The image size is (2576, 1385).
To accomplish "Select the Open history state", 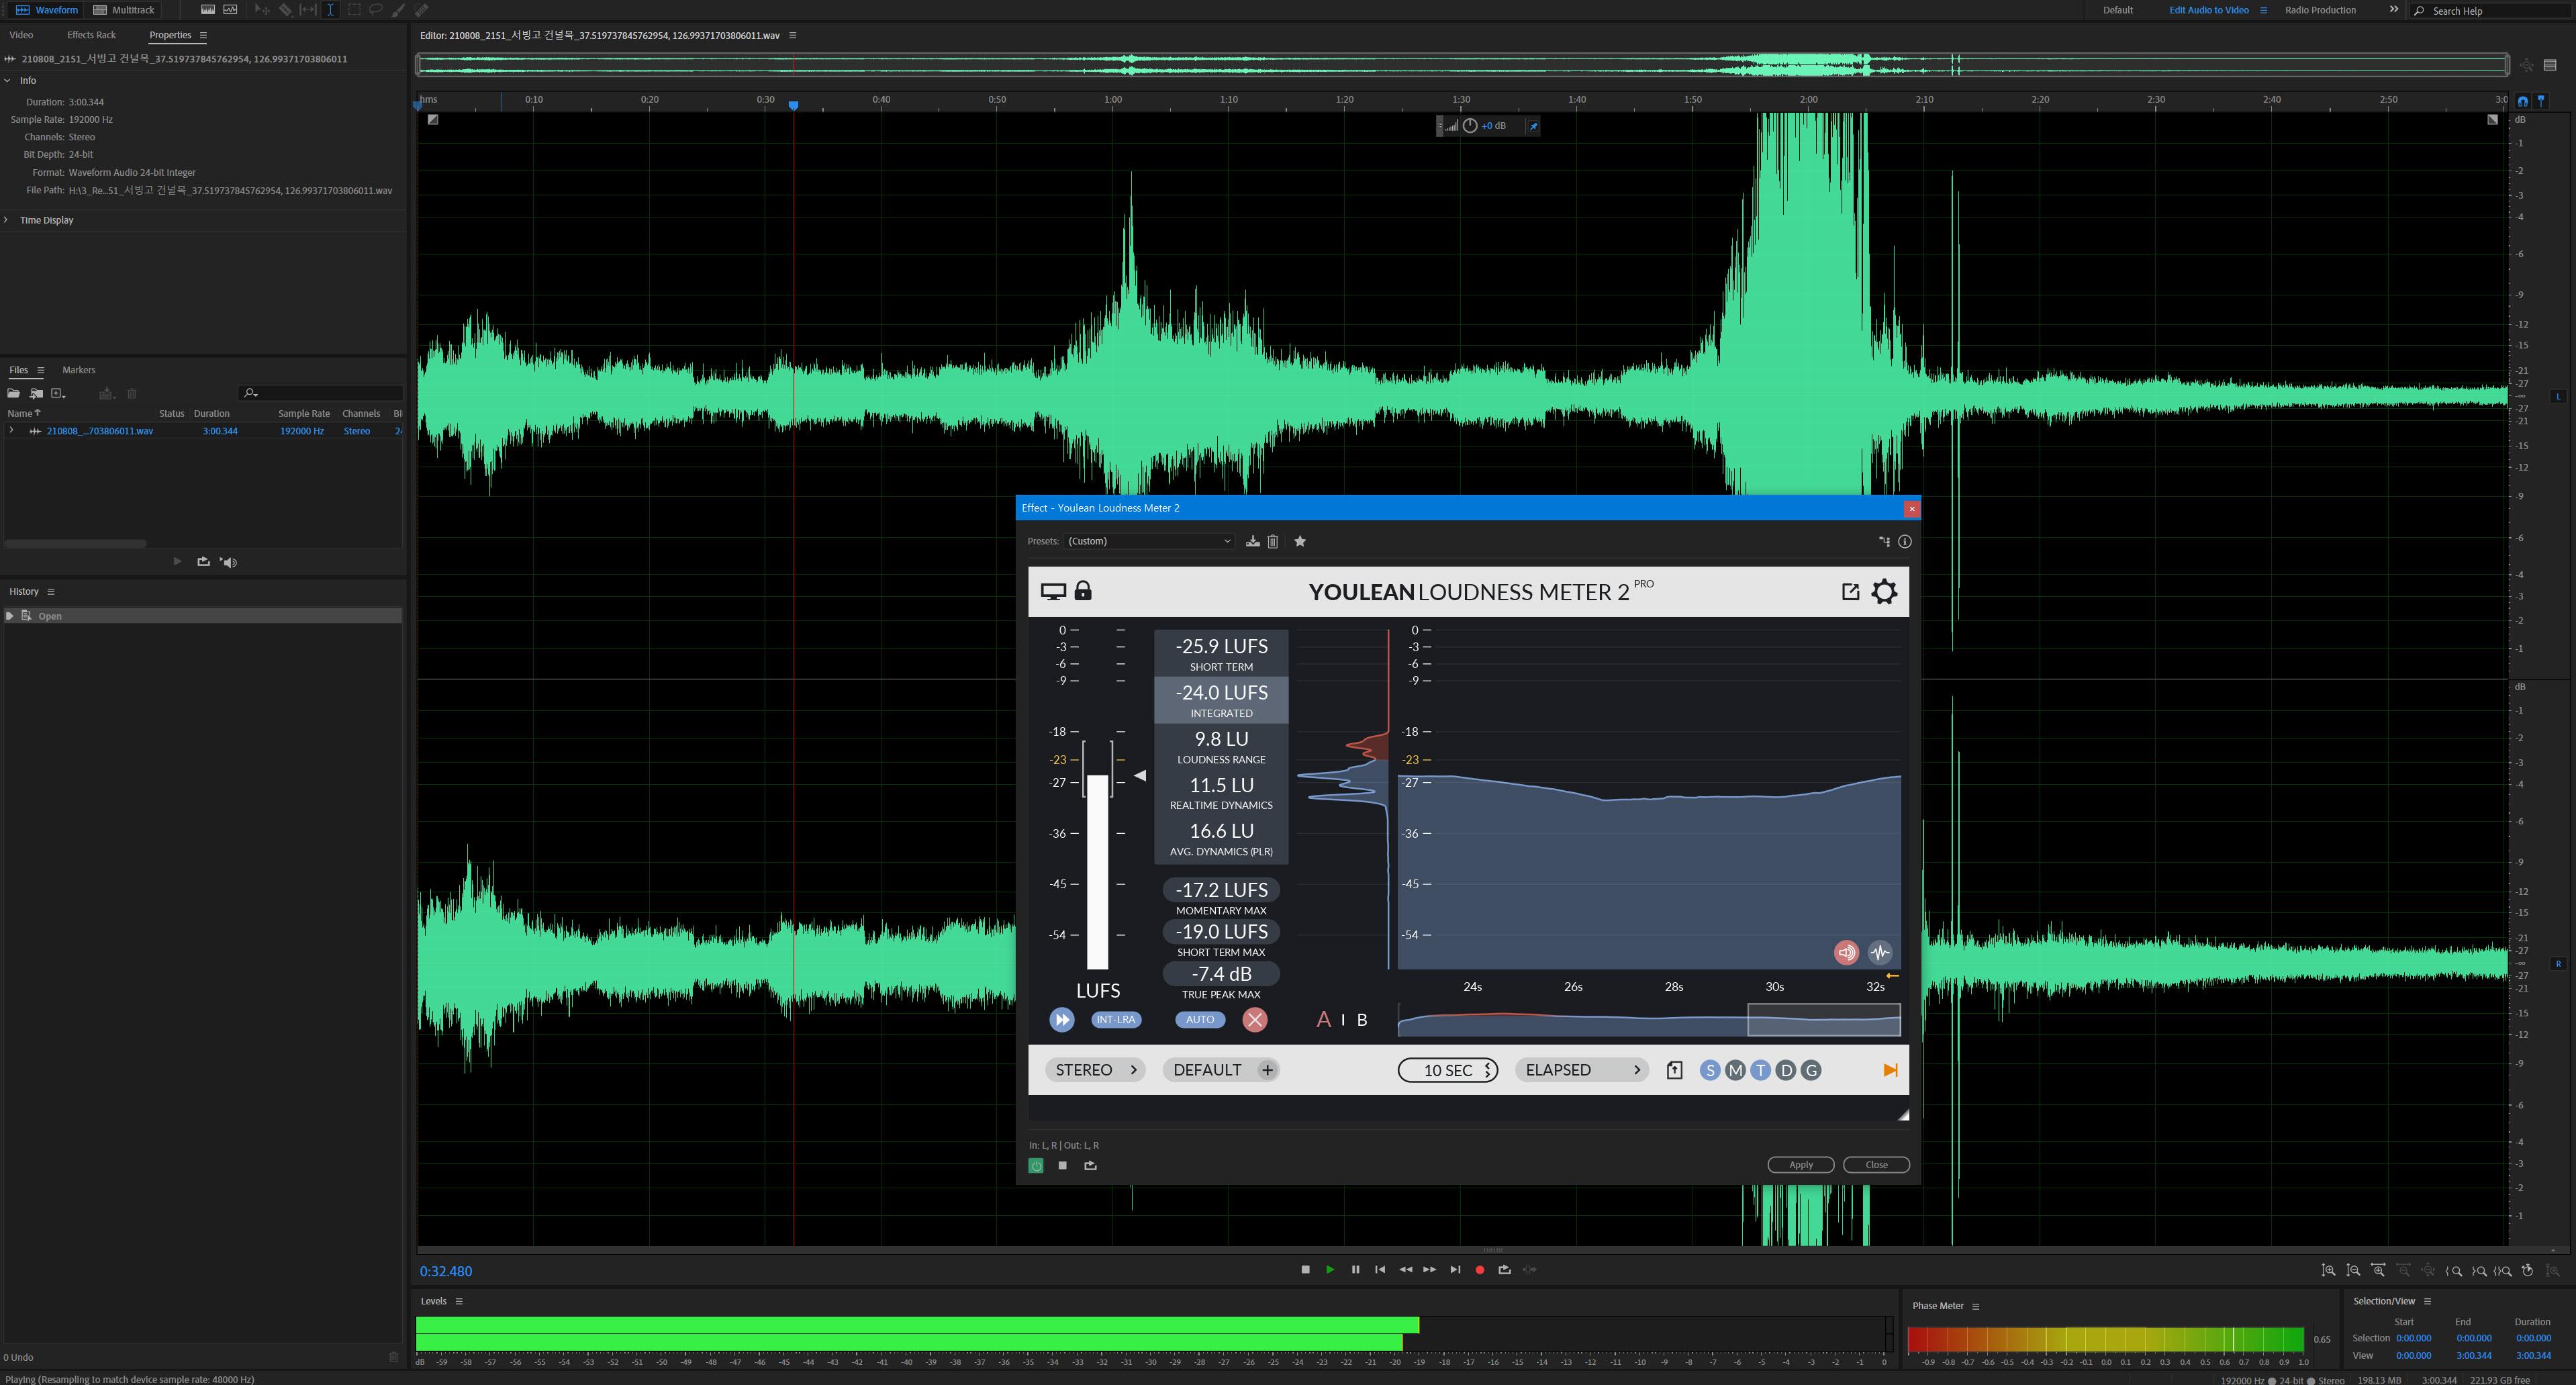I will coord(203,616).
